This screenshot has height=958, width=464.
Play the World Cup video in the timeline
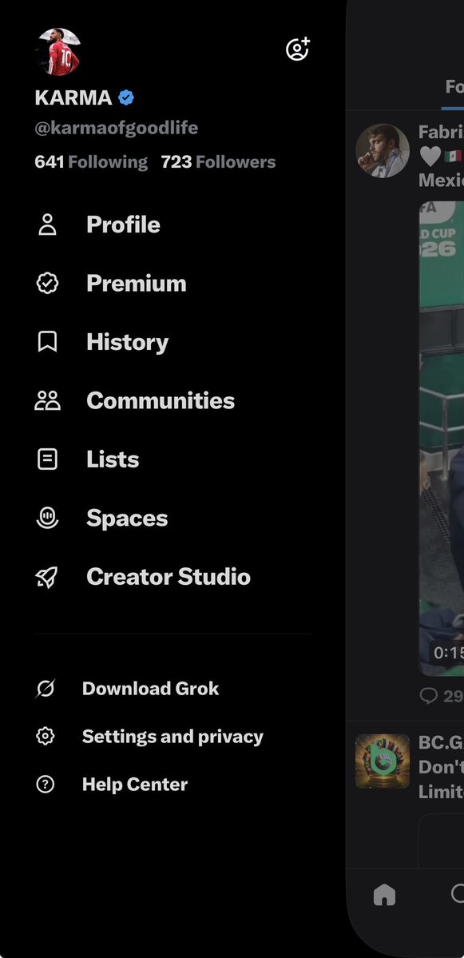(x=442, y=439)
